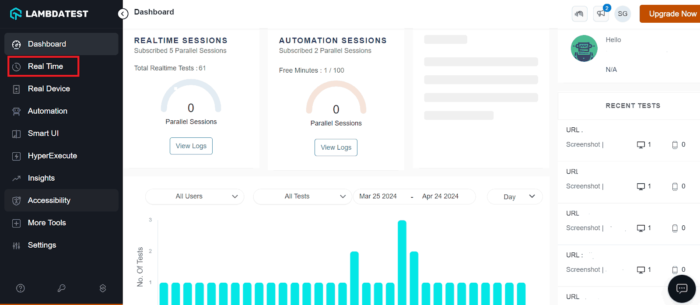The width and height of the screenshot is (700, 305).
Task: Open Dashboard in the sidebar
Action: click(x=61, y=44)
